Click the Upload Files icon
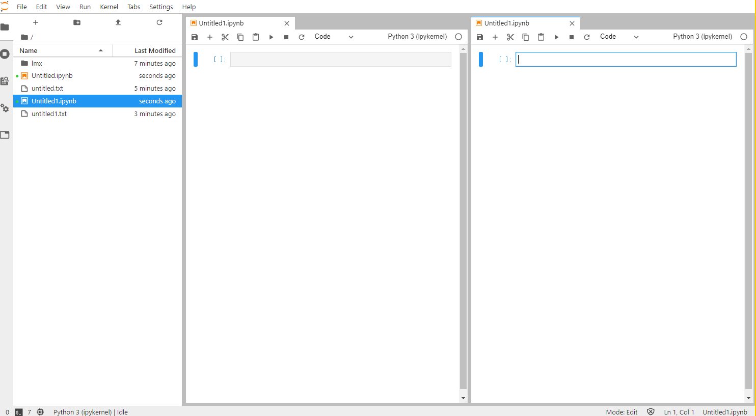Image resolution: width=756 pixels, height=416 pixels. coord(118,22)
